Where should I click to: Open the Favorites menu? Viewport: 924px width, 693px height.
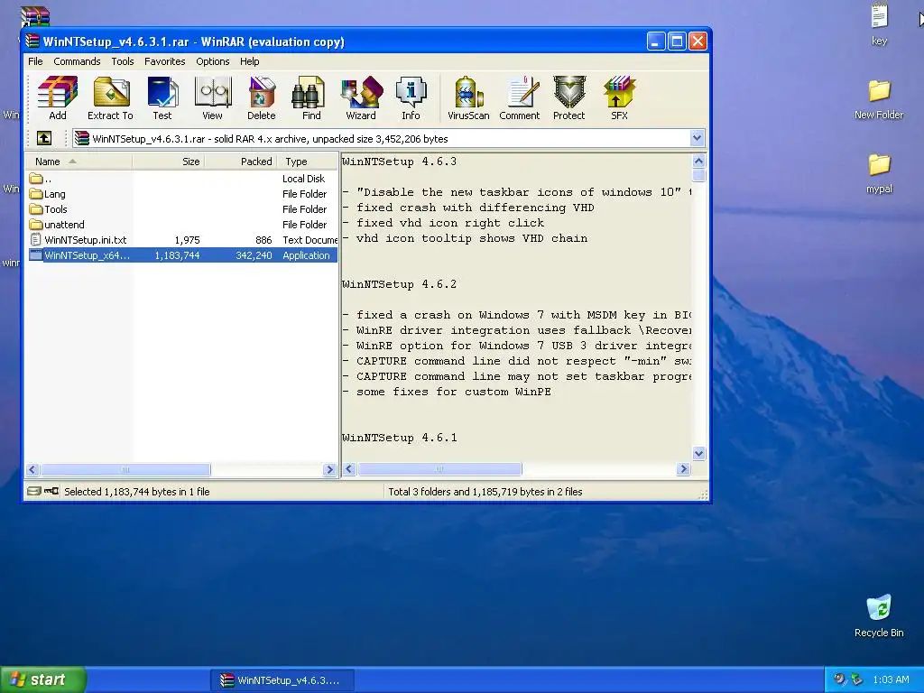pyautogui.click(x=165, y=61)
